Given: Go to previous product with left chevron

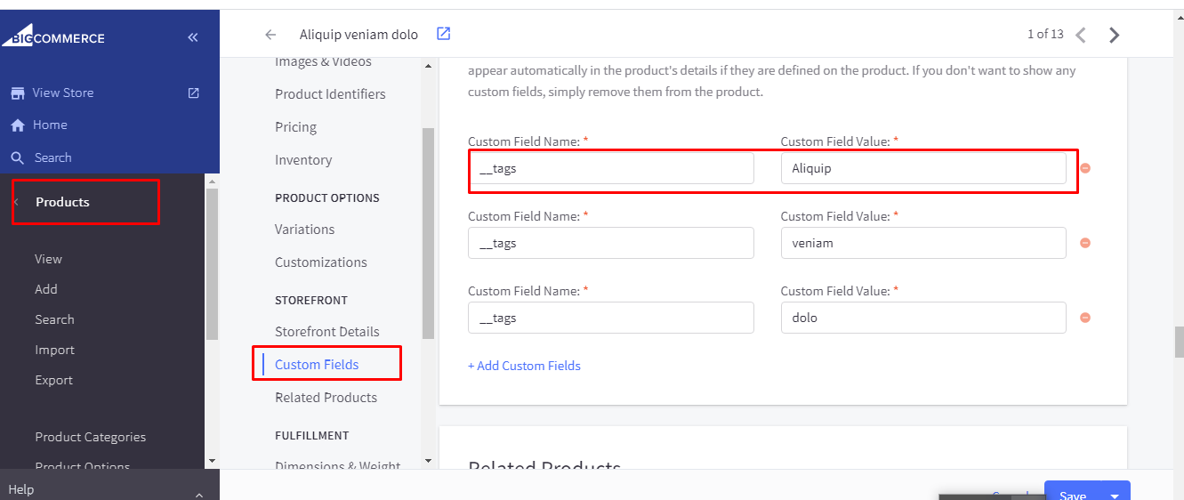Looking at the screenshot, I should [x=1081, y=35].
